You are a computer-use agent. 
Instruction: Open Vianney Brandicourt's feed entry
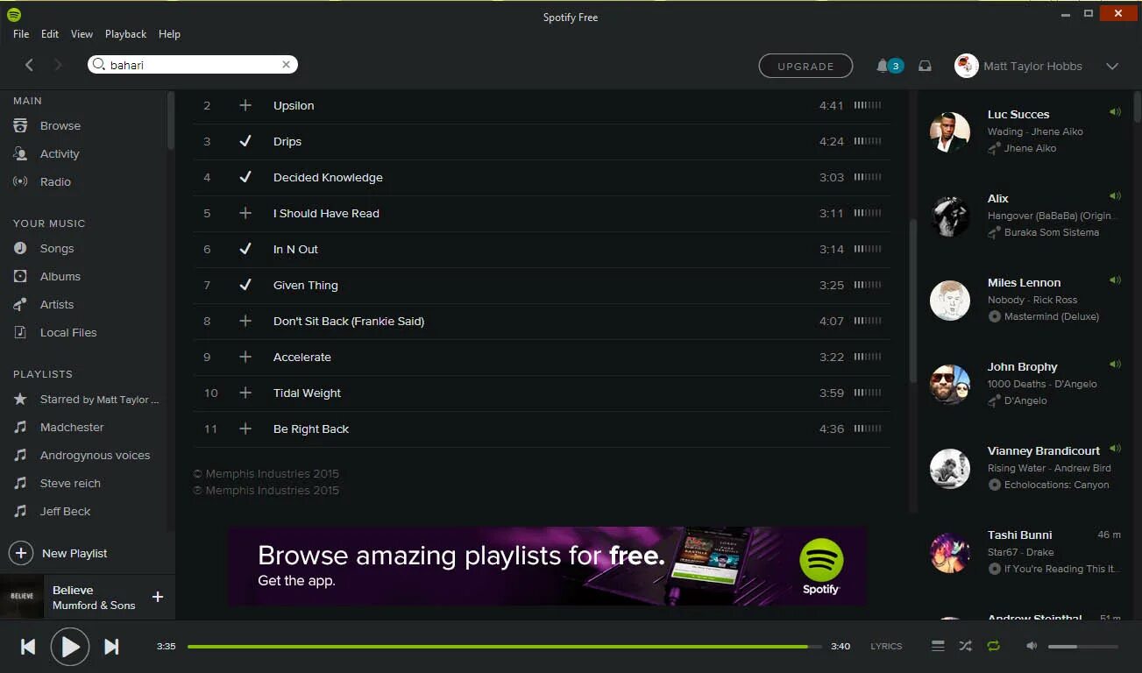coord(1024,468)
